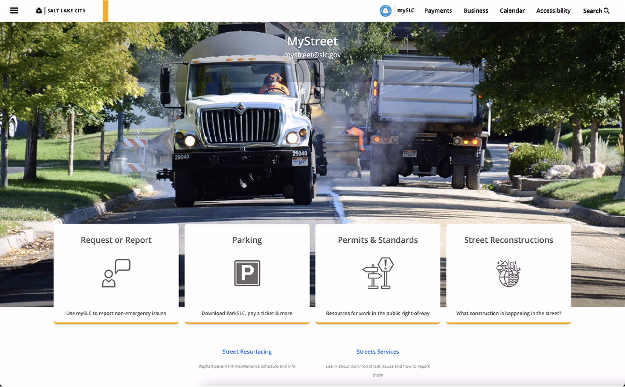The width and height of the screenshot is (625, 387).
Task: Click the globe city construction icon
Action: pos(508,273)
